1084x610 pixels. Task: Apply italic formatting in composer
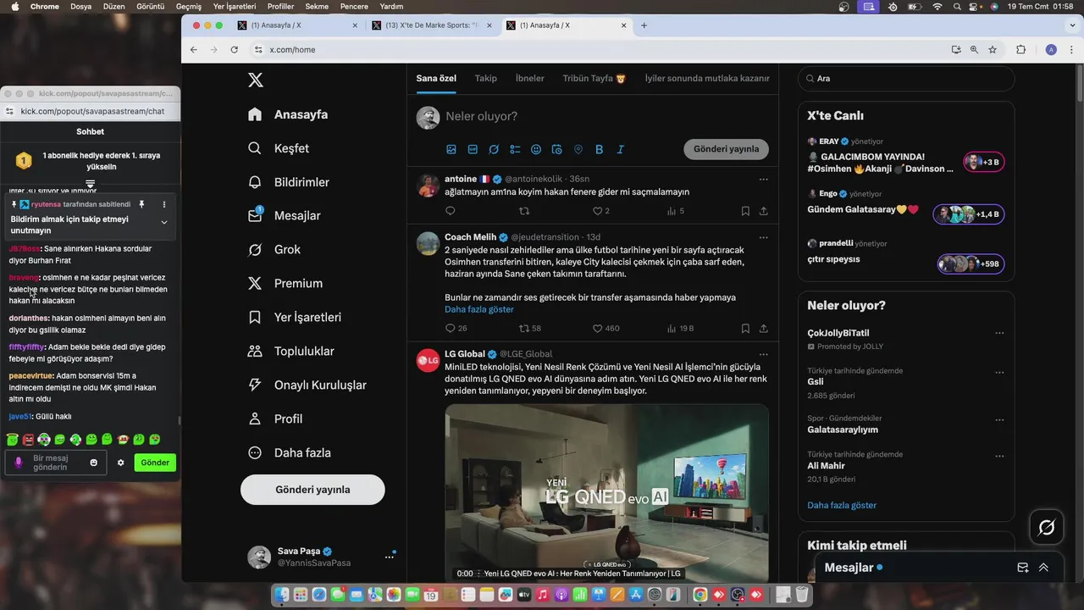[x=621, y=149]
